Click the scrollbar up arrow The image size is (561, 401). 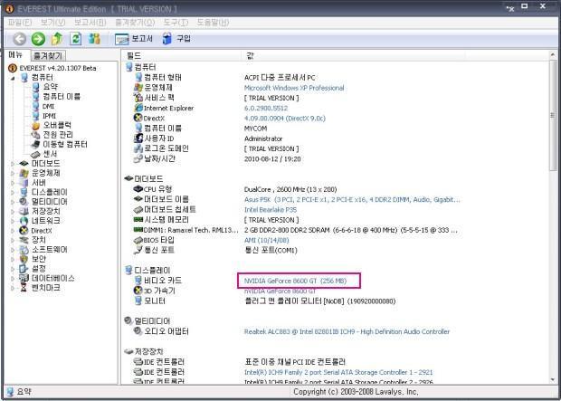553,56
